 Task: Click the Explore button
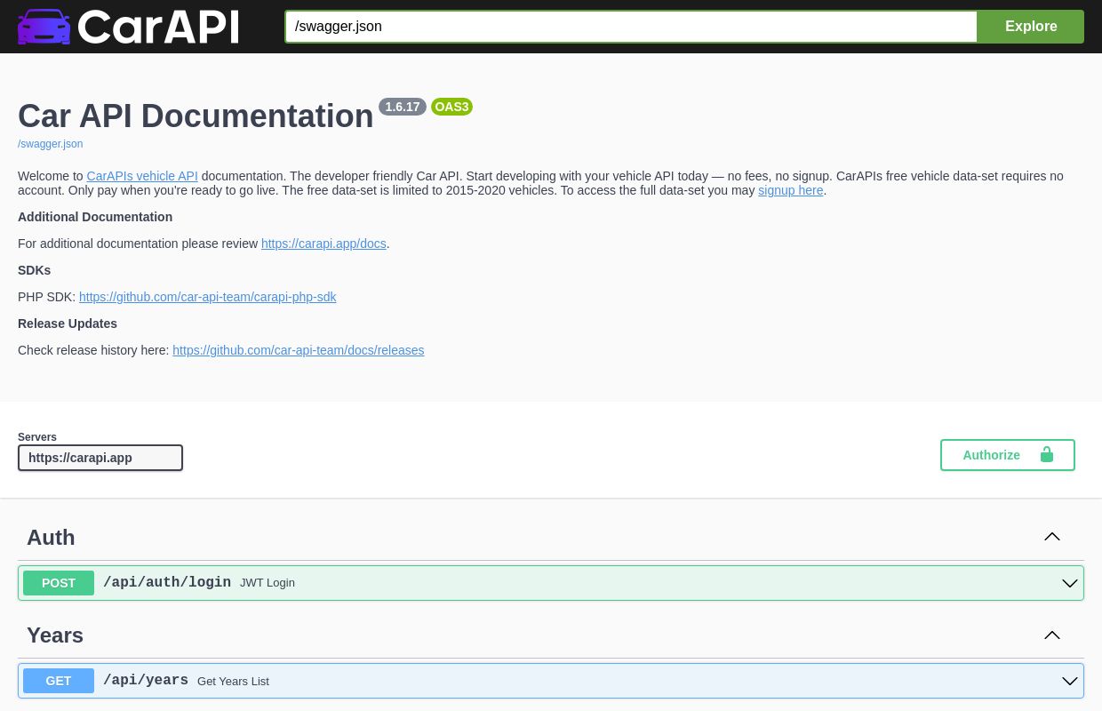1031,27
